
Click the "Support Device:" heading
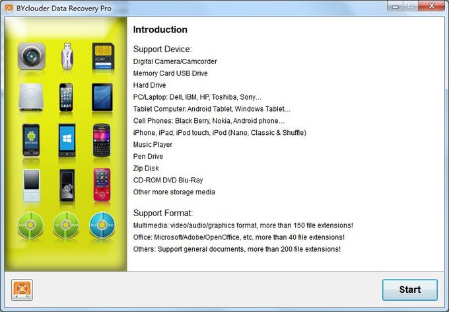[x=162, y=49]
